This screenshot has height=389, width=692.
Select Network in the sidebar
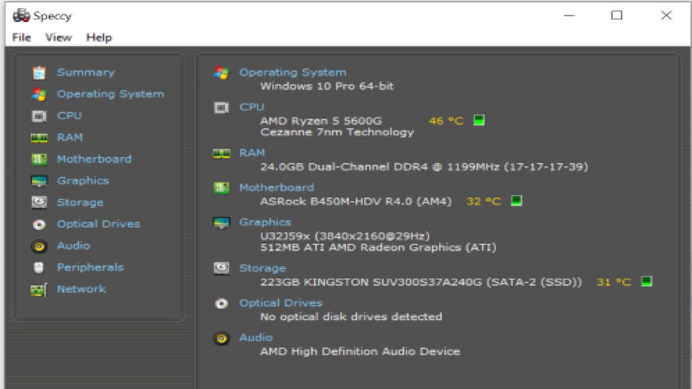81,289
